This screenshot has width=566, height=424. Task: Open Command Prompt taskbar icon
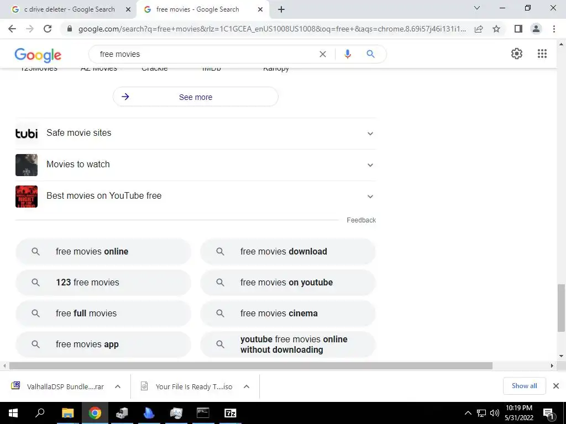point(203,413)
